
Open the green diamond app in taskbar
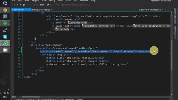(x=5, y=23)
